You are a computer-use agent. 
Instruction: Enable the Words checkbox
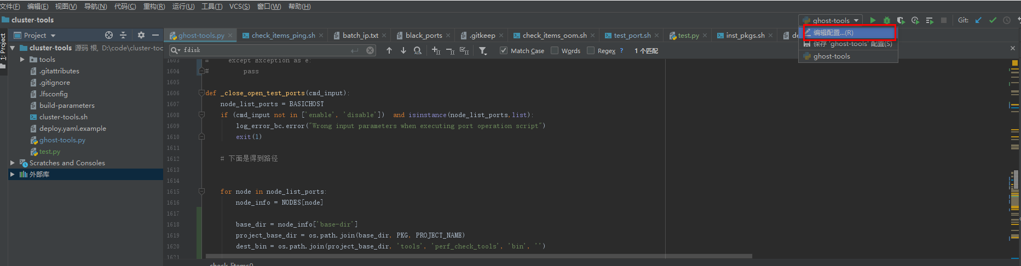point(555,50)
